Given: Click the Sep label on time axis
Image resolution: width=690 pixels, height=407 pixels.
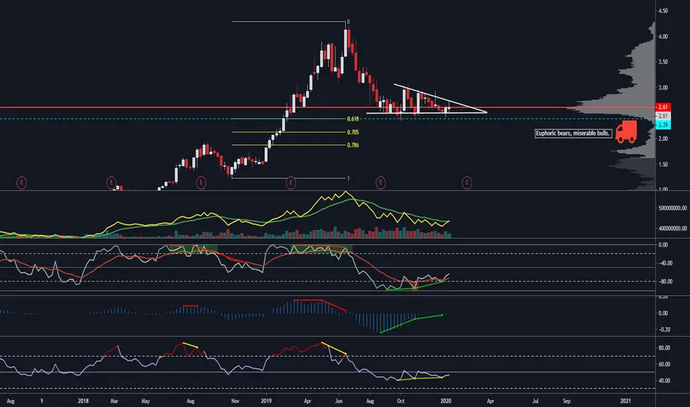Looking at the screenshot, I should tap(566, 401).
